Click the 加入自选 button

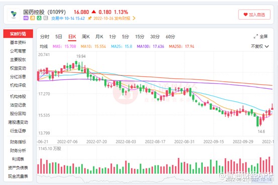pyautogui.click(x=254, y=15)
